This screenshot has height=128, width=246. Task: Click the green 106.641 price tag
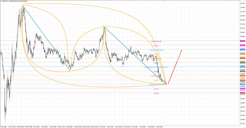point(242,63)
